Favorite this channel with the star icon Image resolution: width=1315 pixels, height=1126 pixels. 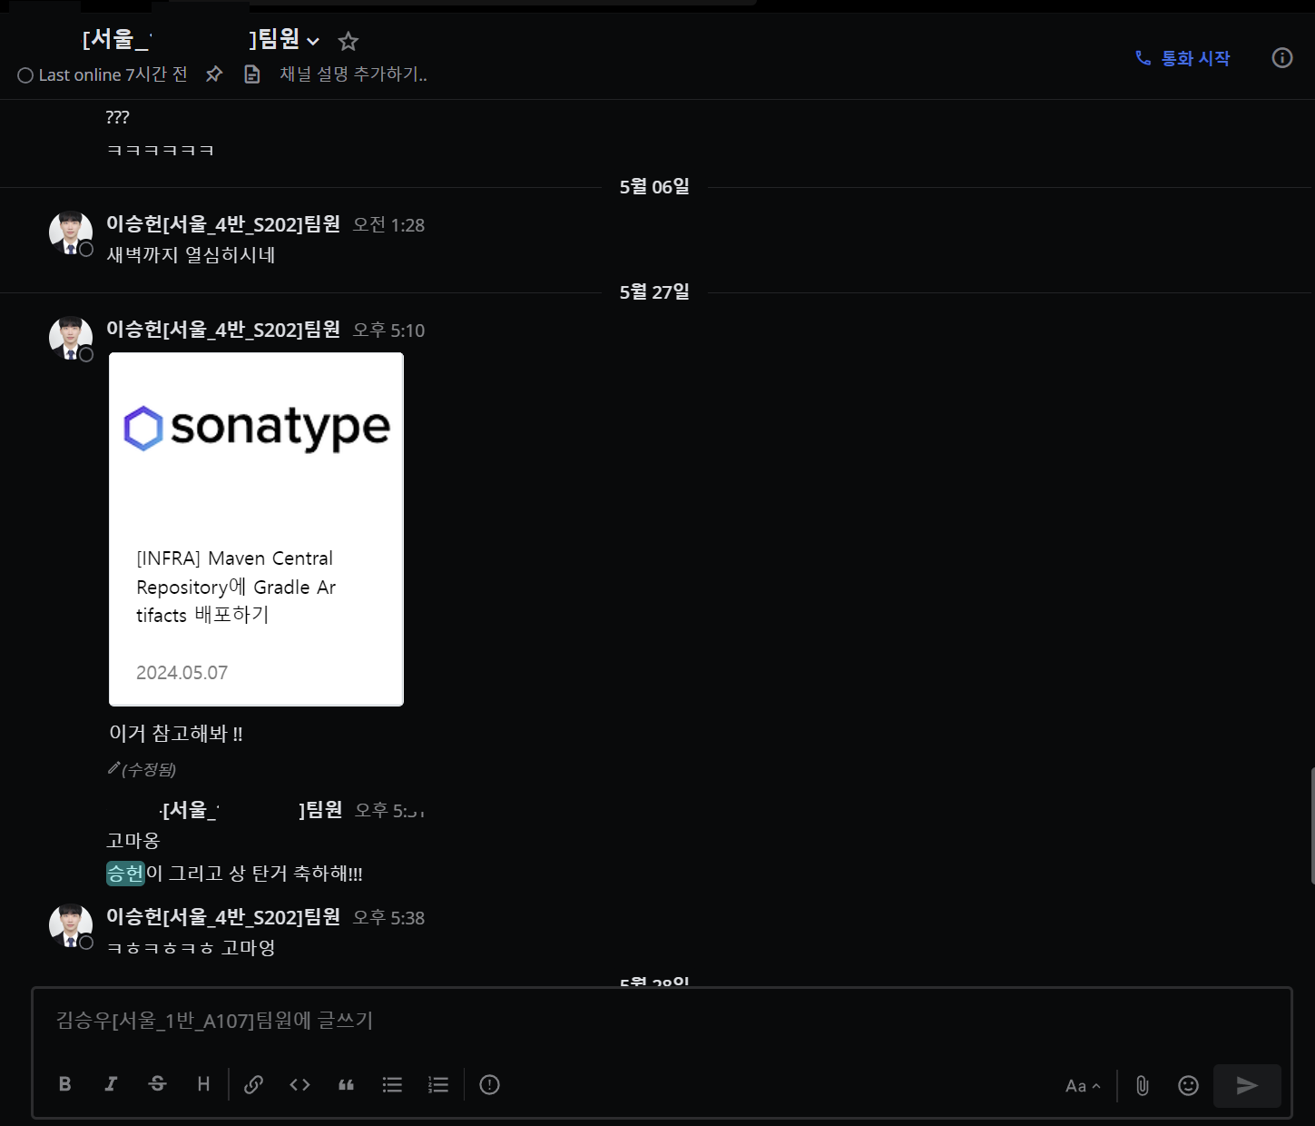[348, 41]
